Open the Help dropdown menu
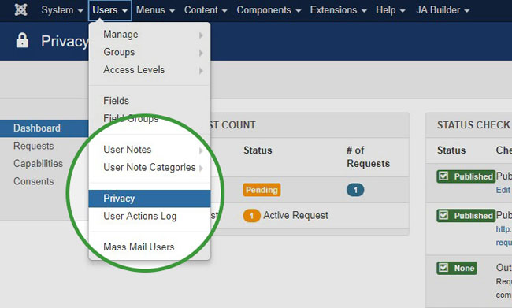Screen dimensions: 512x308 pos(390,10)
